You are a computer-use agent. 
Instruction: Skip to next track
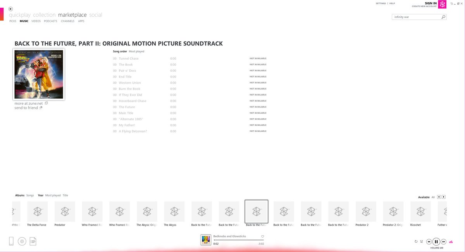click(x=444, y=242)
